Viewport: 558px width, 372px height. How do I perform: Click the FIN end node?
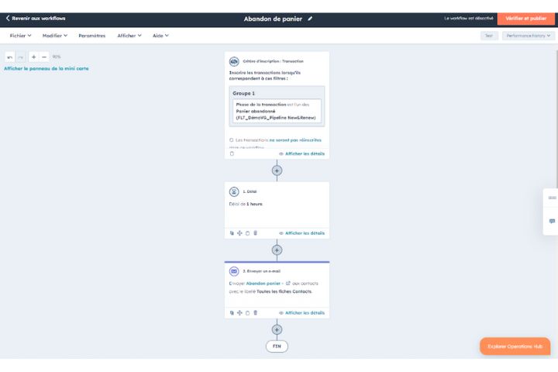277,346
